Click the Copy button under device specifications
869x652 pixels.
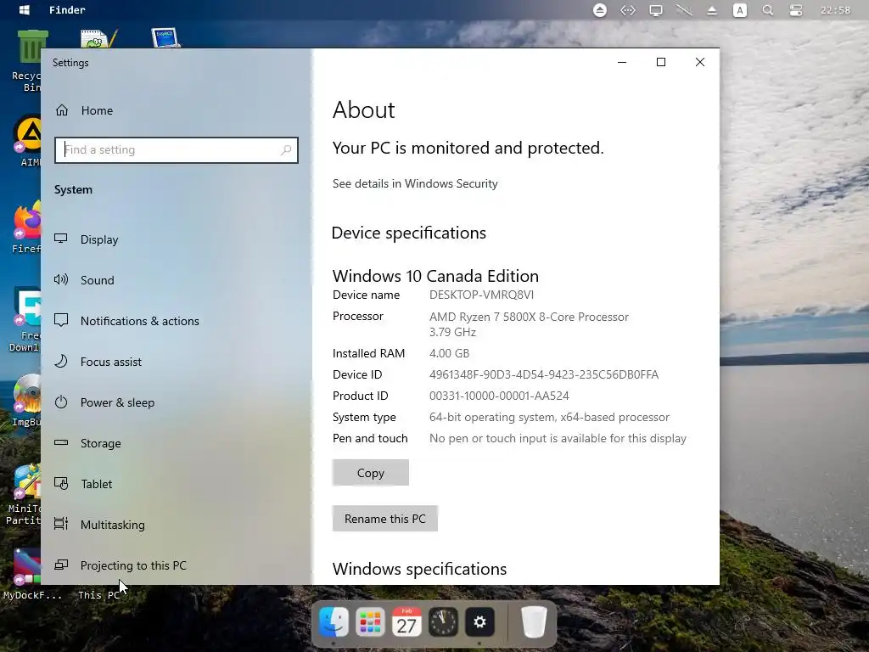(x=370, y=472)
